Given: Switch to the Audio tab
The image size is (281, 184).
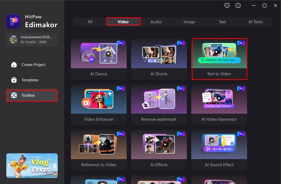Looking at the screenshot, I should [156, 22].
